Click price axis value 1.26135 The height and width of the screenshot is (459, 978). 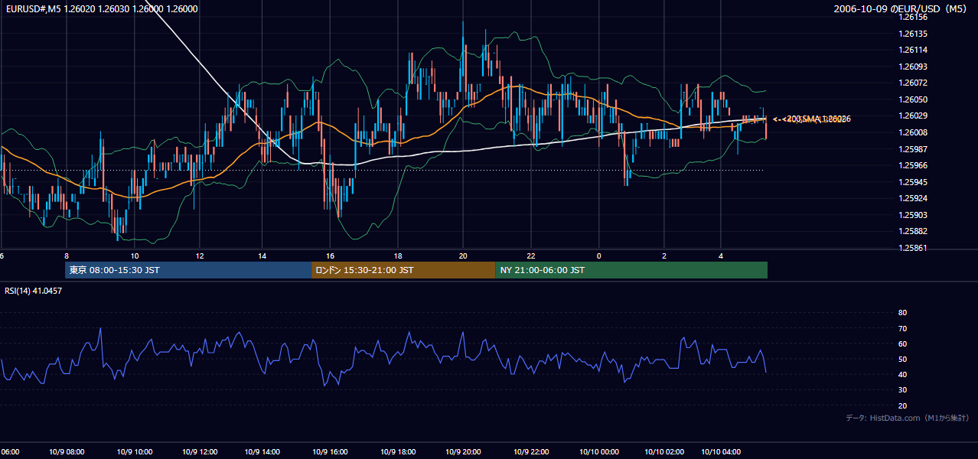click(x=913, y=34)
